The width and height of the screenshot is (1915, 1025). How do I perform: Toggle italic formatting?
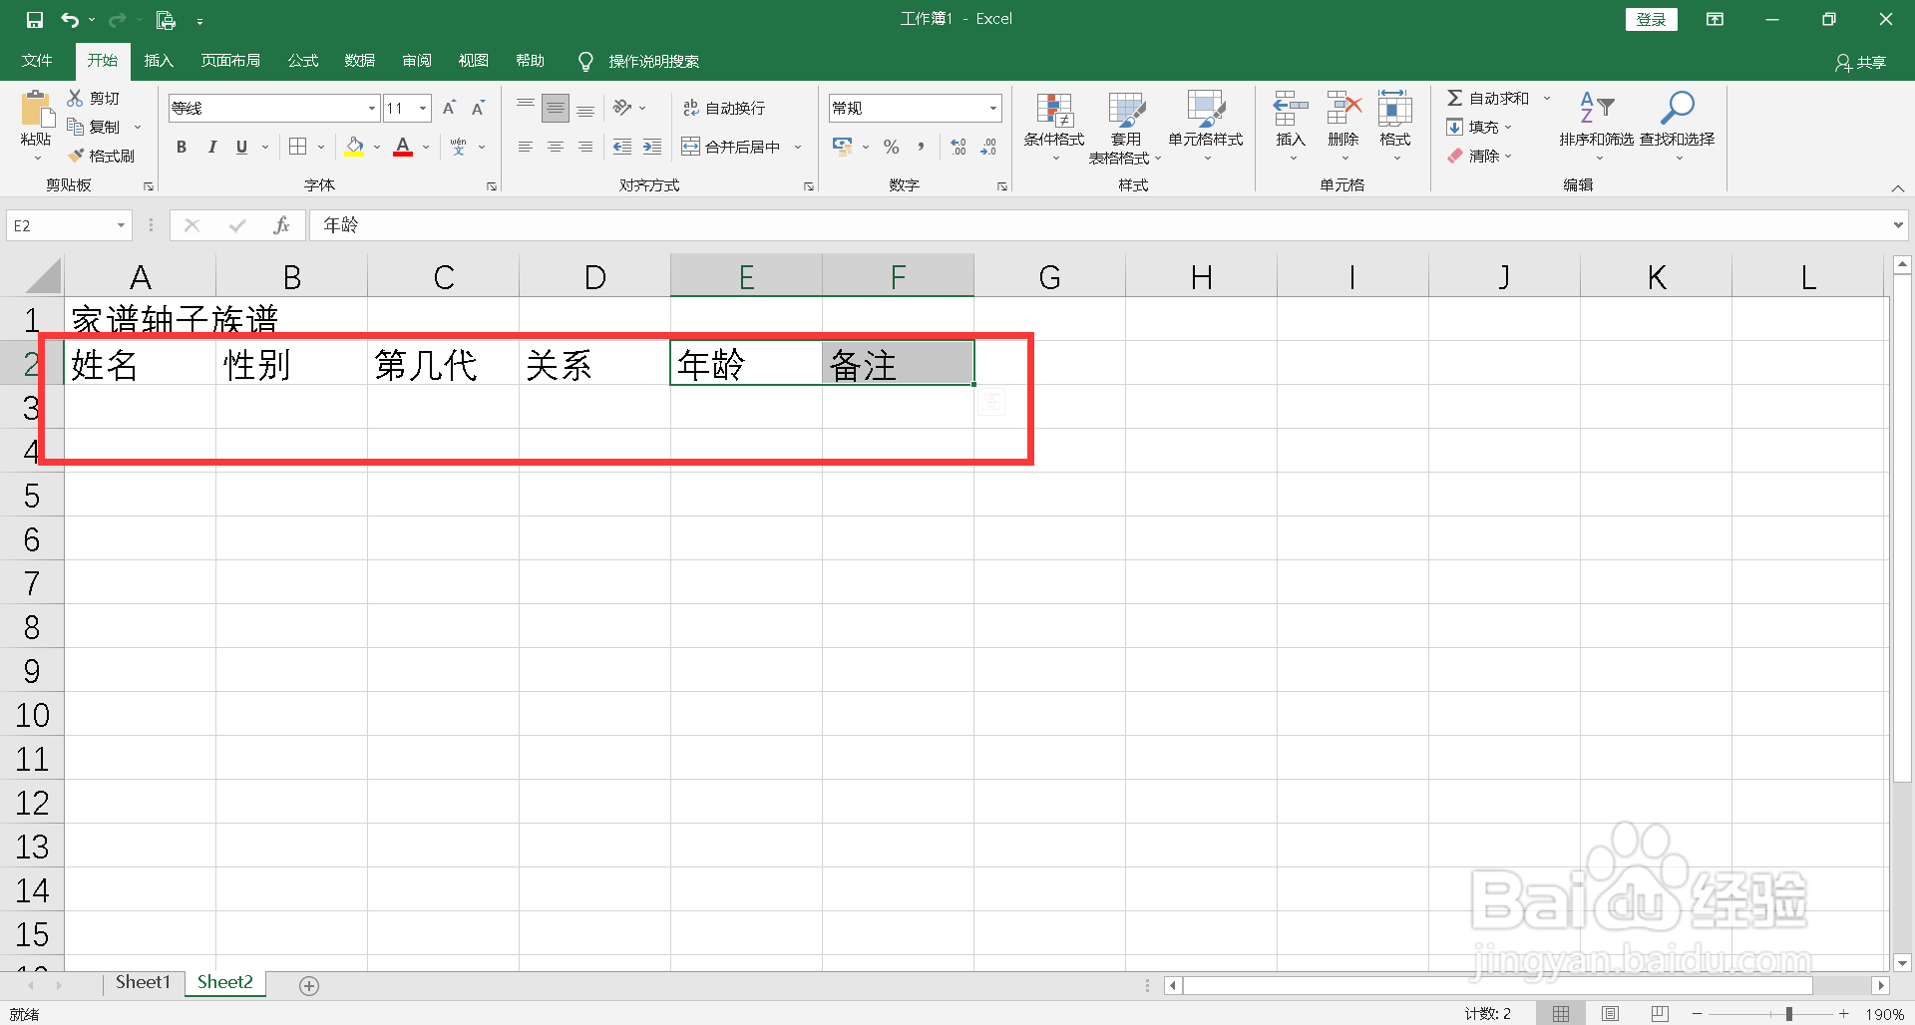pos(210,147)
